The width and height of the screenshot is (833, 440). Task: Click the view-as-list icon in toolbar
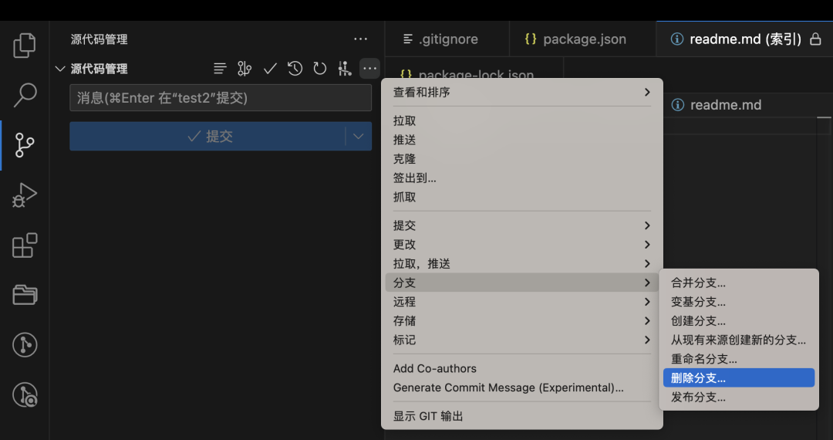(x=220, y=69)
